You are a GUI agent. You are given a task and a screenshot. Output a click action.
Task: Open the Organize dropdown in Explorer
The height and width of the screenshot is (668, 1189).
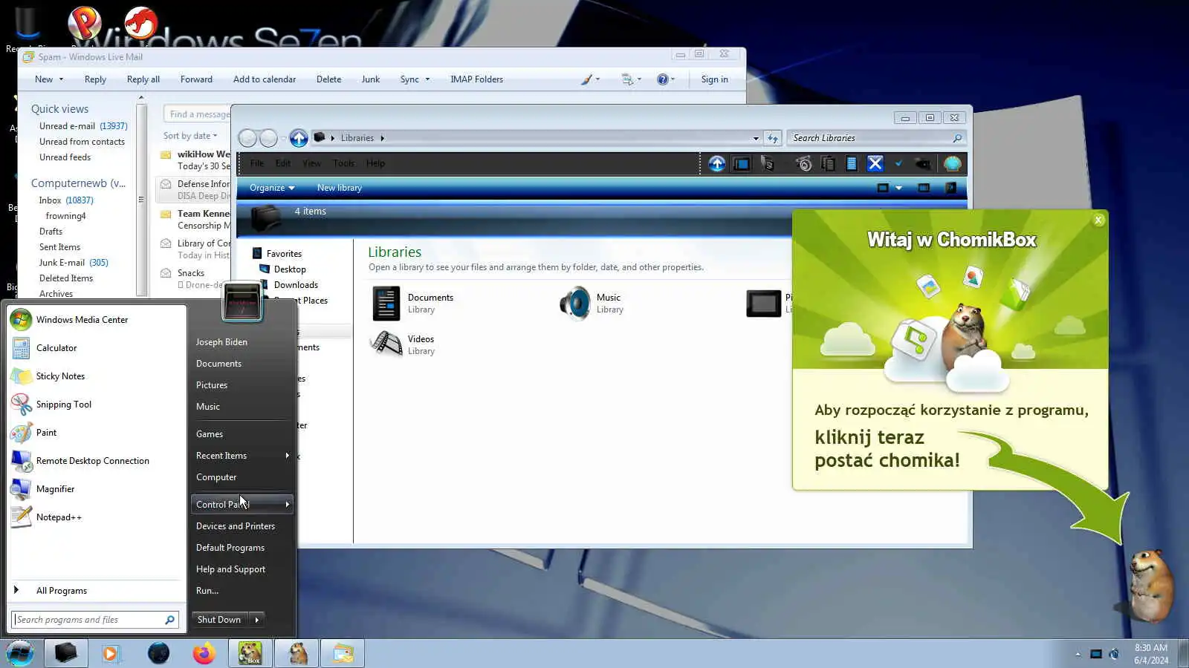click(272, 188)
